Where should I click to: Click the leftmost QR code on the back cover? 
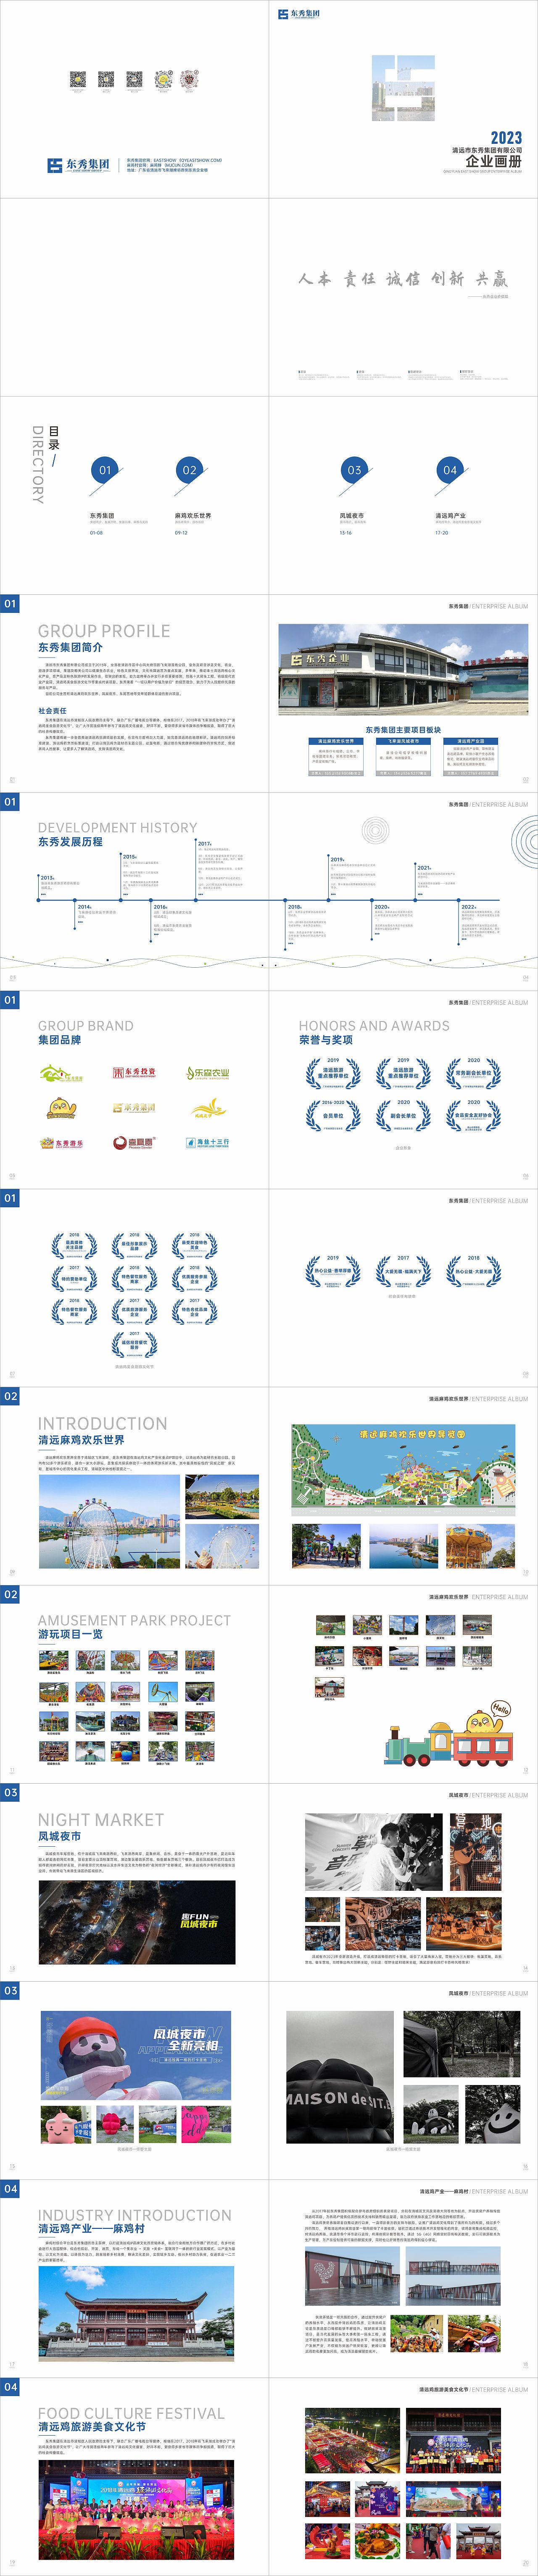pos(78,79)
